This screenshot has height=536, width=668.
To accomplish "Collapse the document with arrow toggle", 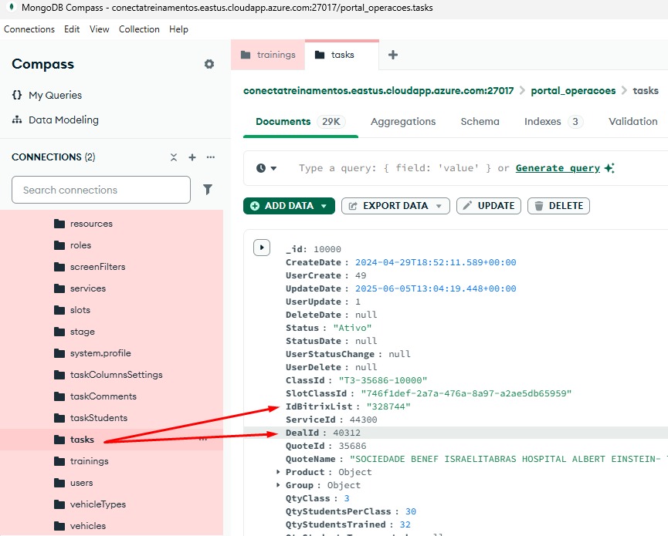I will click(x=262, y=248).
